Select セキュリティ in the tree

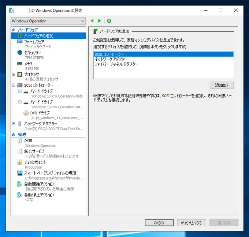click(33, 53)
